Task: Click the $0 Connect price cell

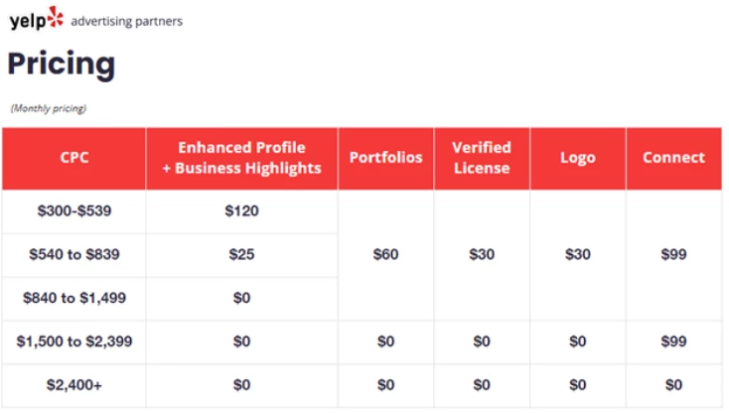Action: (x=673, y=385)
